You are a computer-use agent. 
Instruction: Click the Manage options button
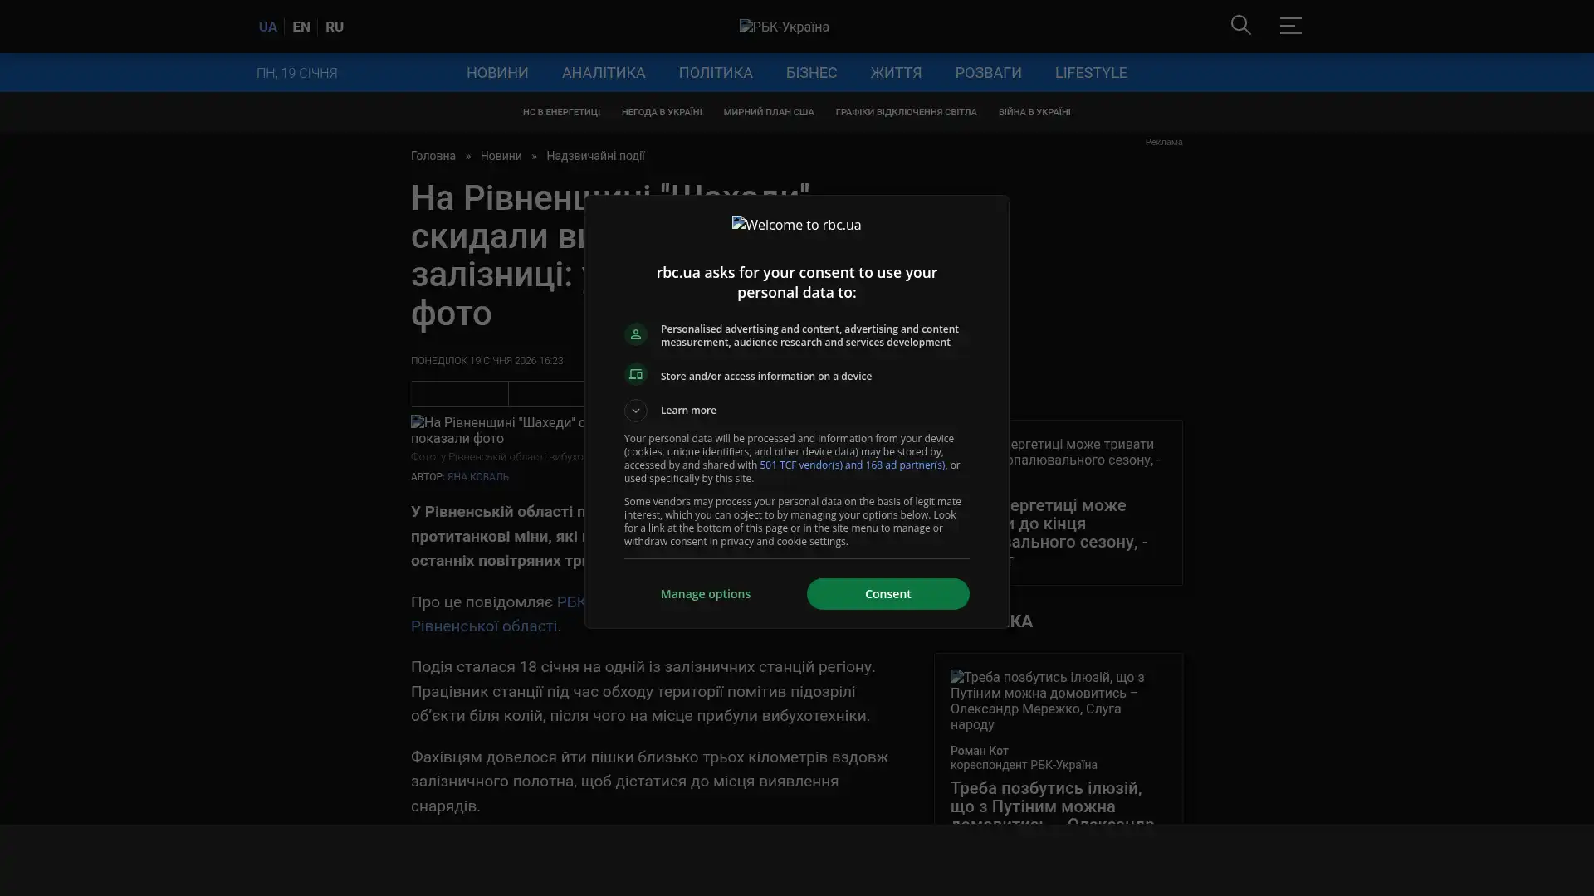[705, 594]
